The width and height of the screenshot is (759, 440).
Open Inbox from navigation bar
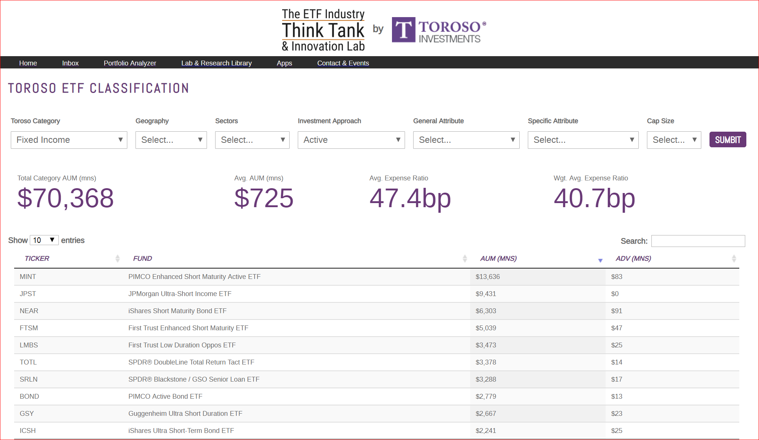[x=70, y=63]
